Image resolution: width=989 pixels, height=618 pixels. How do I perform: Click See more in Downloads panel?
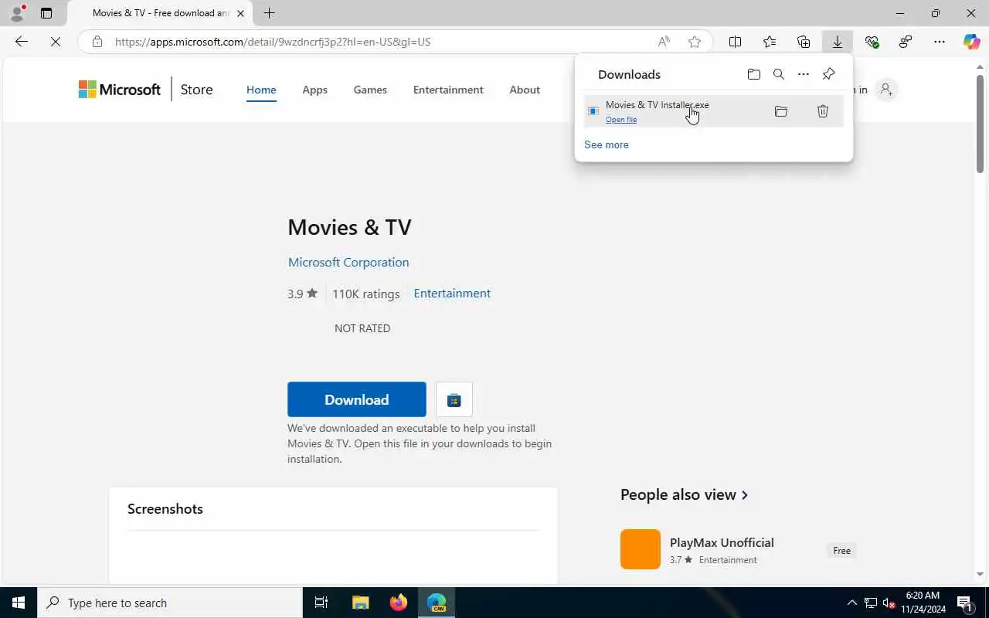click(x=607, y=144)
